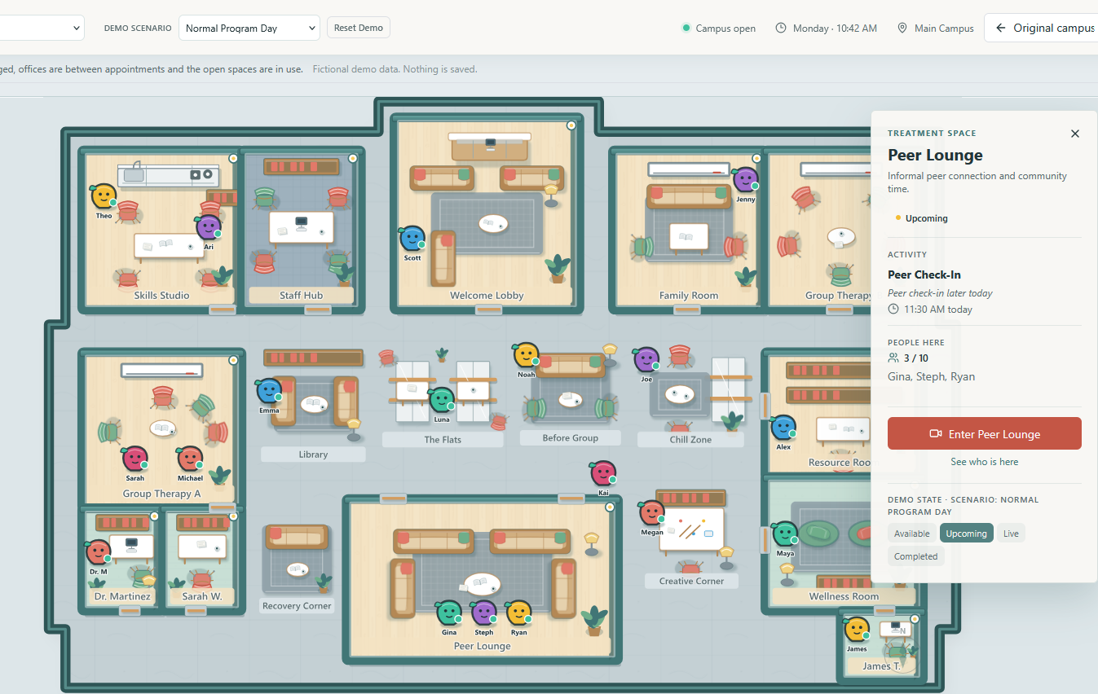1098x694 pixels.
Task: Click the Recovery Corner label
Action: point(297,606)
